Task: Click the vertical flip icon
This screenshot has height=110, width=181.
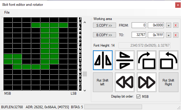Action: point(125,60)
